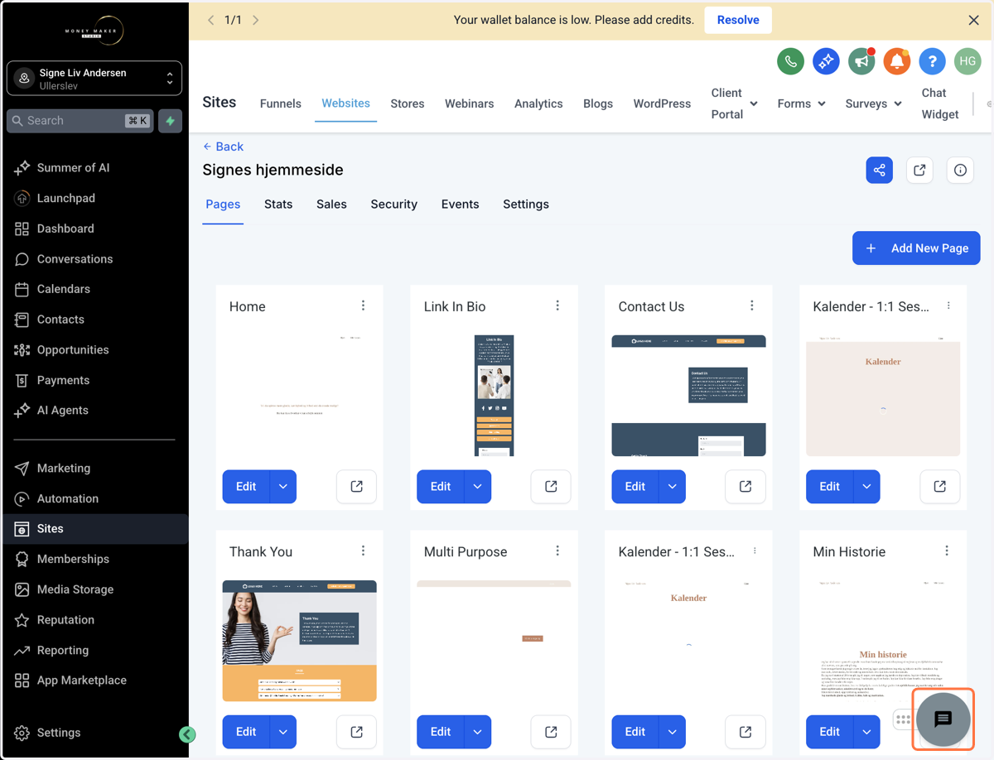Open three-dot menu on Multi Purpose card
This screenshot has width=994, height=760.
557,551
